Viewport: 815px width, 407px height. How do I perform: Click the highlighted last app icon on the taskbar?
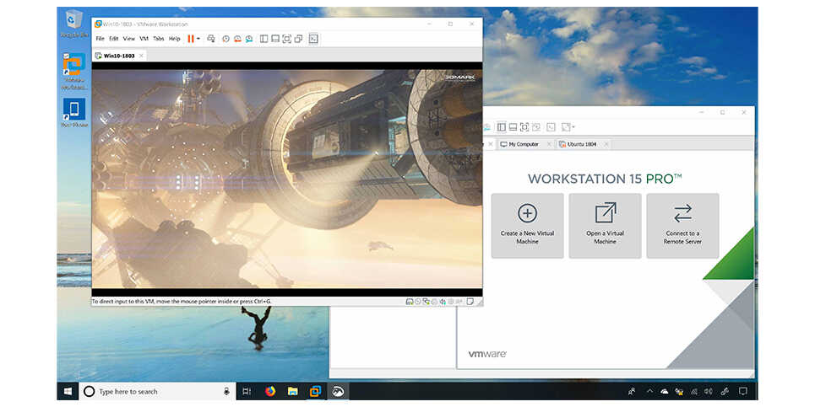[x=338, y=392]
